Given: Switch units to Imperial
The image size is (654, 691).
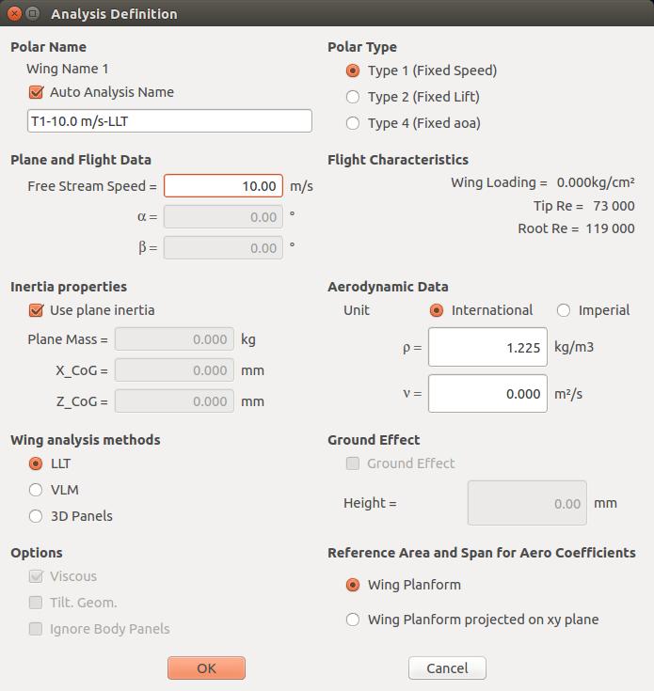Looking at the screenshot, I should (564, 310).
